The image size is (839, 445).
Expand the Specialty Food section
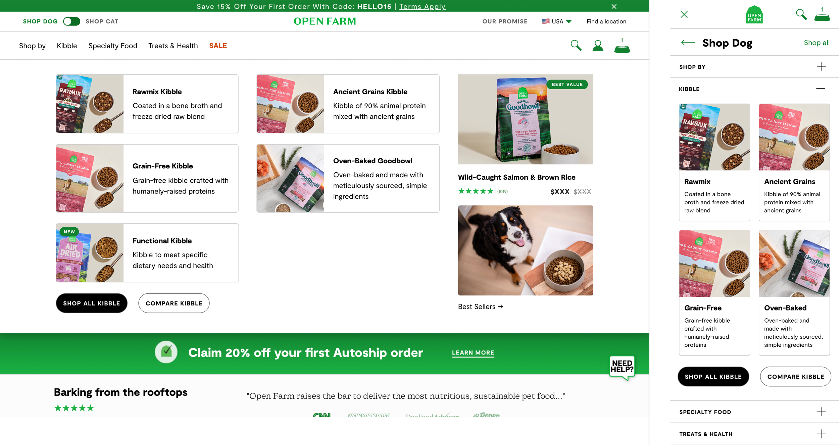pos(754,412)
